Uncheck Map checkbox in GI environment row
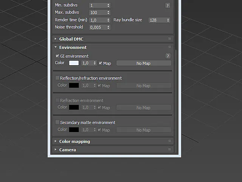 coord(101,63)
